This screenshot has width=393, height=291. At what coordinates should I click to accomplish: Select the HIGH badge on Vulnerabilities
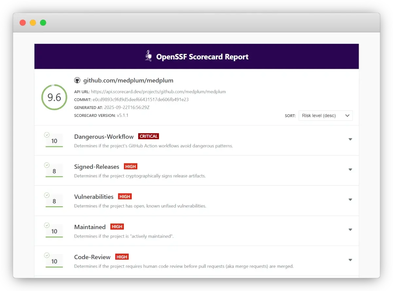(x=124, y=196)
